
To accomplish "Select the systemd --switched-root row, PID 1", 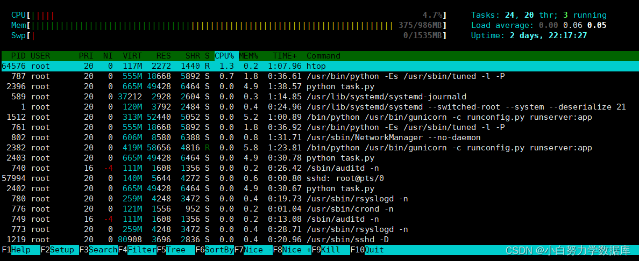I will tap(319, 107).
